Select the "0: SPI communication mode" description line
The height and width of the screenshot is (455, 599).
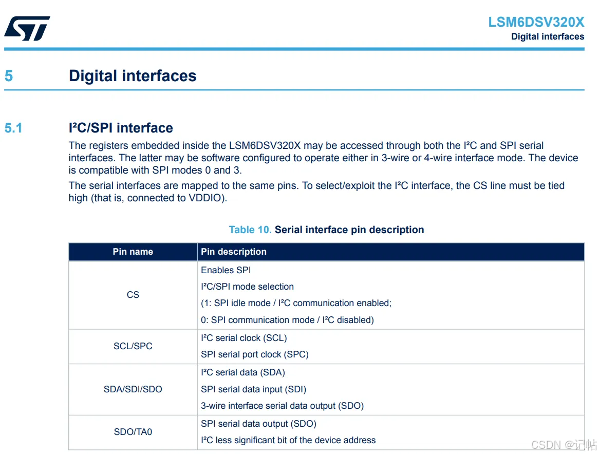287,320
